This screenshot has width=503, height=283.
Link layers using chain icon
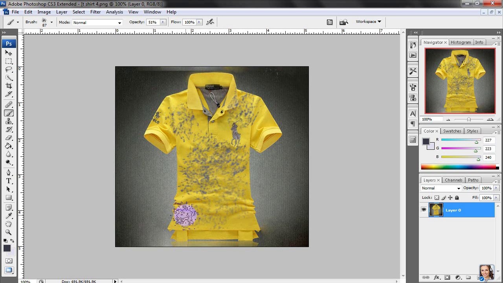(x=426, y=278)
